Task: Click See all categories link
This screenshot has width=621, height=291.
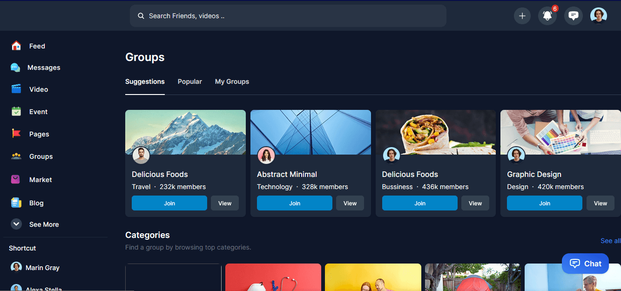Action: click(611, 241)
